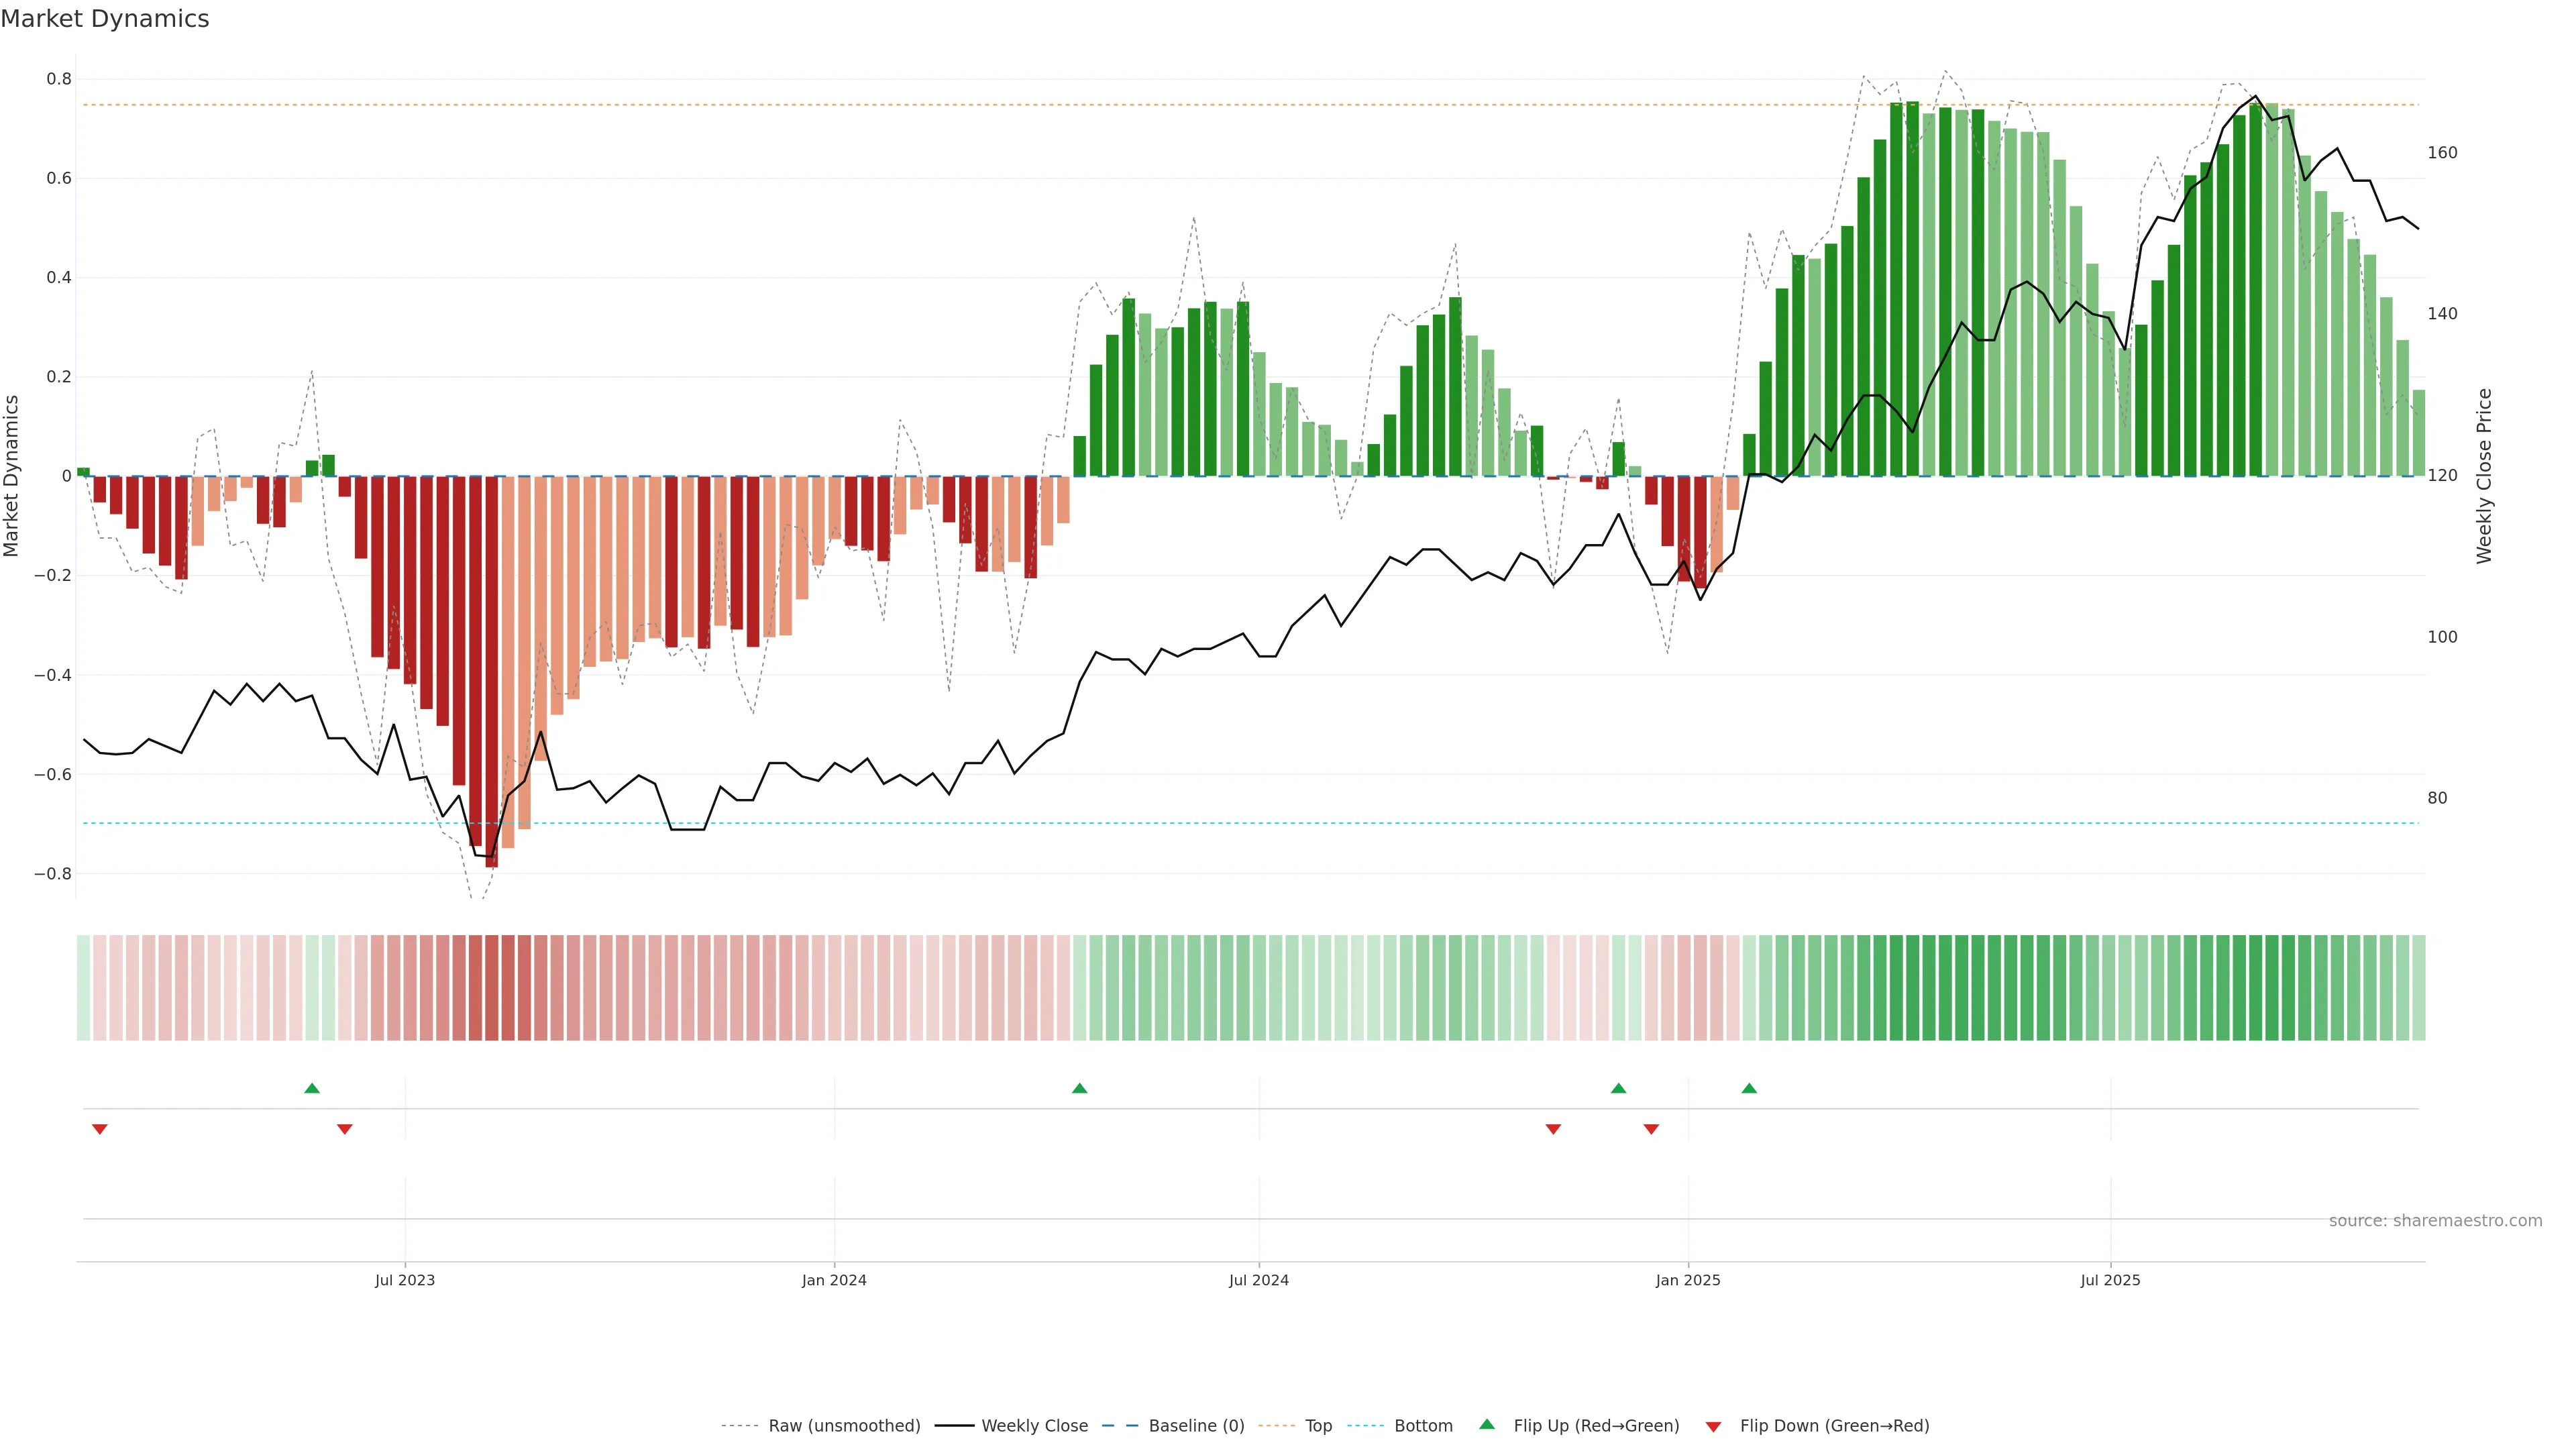
Task: Click the orange dashed Top line swatch in legend
Action: pos(1276,1426)
